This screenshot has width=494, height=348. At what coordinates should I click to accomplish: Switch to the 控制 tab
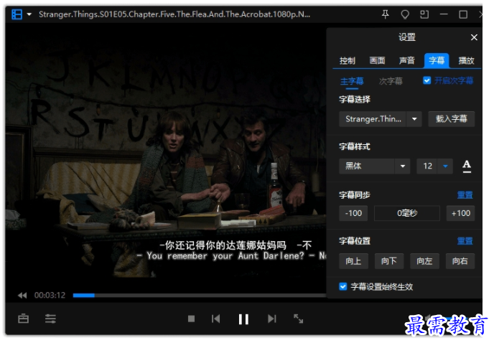tap(348, 60)
